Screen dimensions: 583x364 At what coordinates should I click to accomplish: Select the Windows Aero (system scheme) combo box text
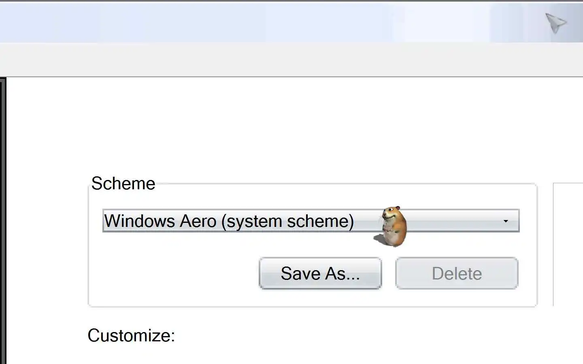point(229,221)
